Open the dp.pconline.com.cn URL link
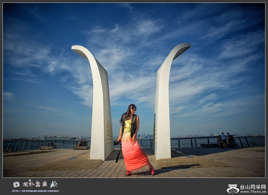Viewport: 268px width, 195px height. click(x=36, y=191)
